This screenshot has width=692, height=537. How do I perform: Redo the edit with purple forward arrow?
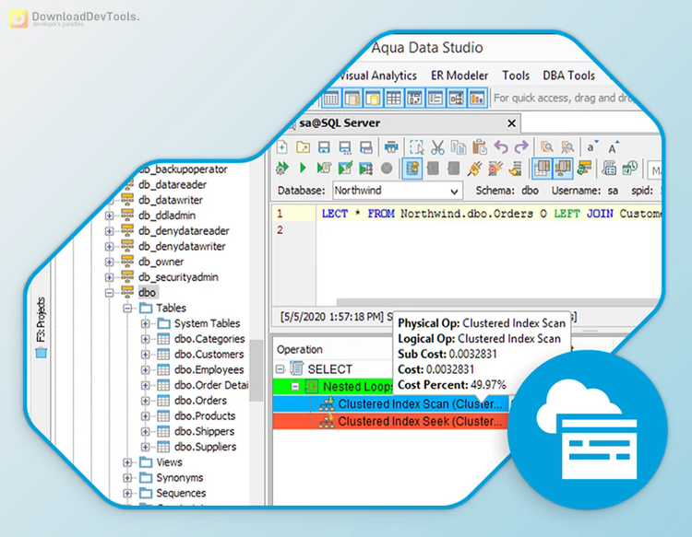[521, 146]
